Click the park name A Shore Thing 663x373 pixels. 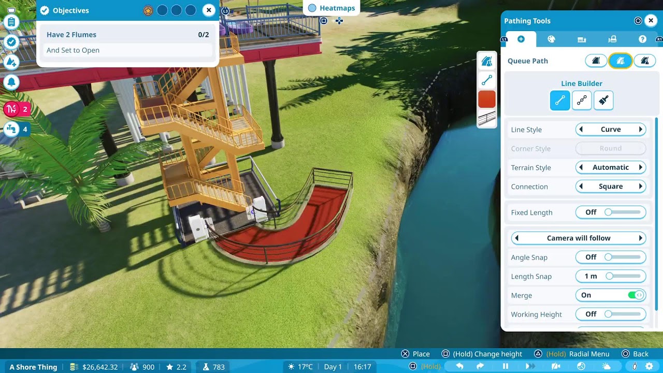pyautogui.click(x=33, y=367)
